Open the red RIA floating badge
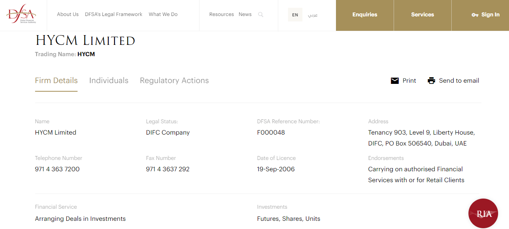Image resolution: width=509 pixels, height=229 pixels. [483, 213]
